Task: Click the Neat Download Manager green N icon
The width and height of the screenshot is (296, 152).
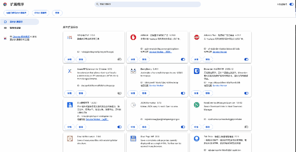Action: click(197, 105)
